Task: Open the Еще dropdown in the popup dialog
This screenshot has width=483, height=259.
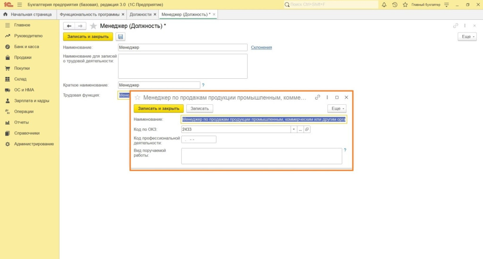Action: click(337, 109)
